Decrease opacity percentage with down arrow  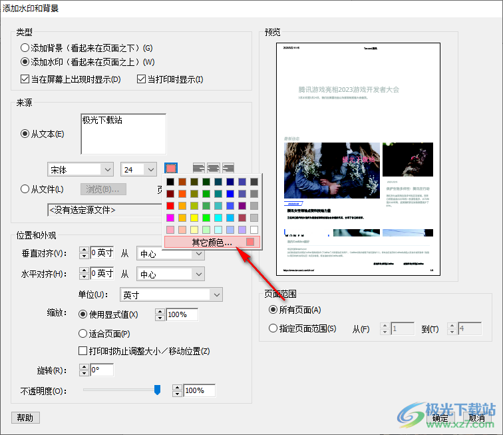click(177, 393)
